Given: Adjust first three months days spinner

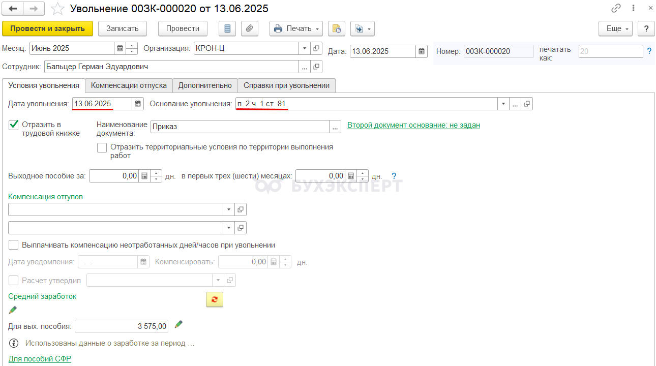Looking at the screenshot, I should point(363,176).
